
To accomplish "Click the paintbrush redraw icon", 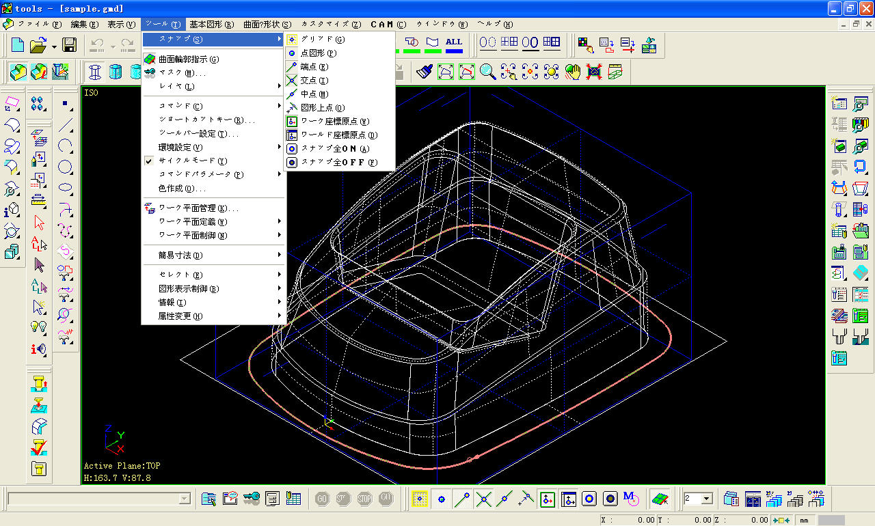I will pos(425,71).
